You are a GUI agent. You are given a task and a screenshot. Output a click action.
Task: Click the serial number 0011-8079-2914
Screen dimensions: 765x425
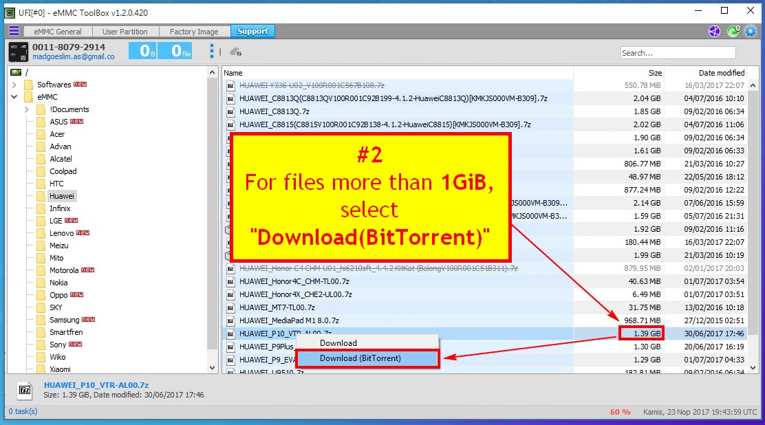(x=69, y=47)
